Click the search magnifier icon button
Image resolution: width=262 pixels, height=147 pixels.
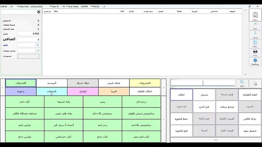coord(255,83)
